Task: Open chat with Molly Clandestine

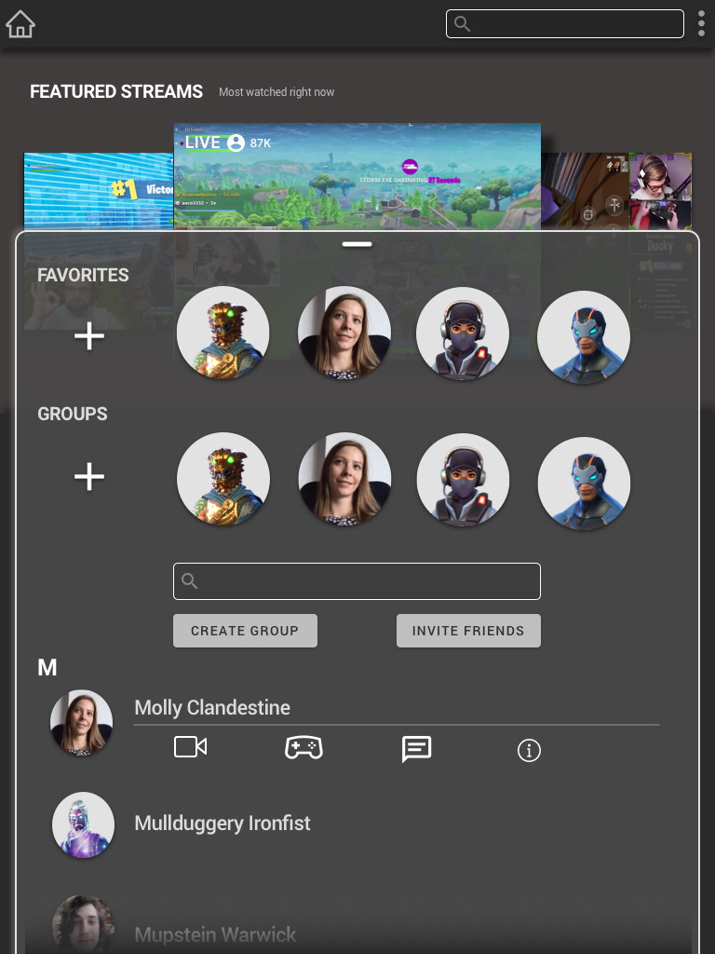Action: 416,749
